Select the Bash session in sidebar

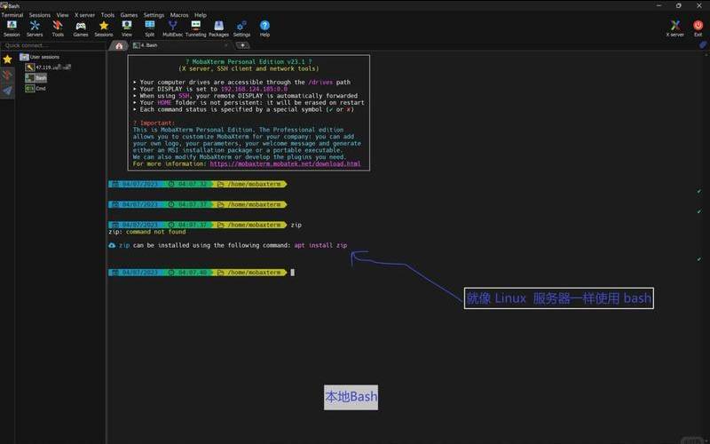click(x=35, y=78)
